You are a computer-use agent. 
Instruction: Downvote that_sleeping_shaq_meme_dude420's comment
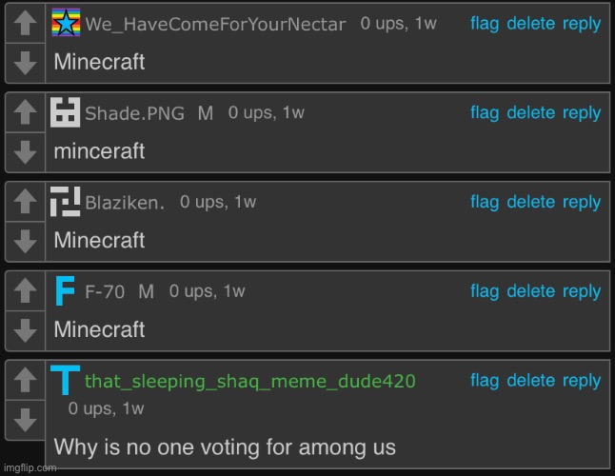(x=25, y=420)
